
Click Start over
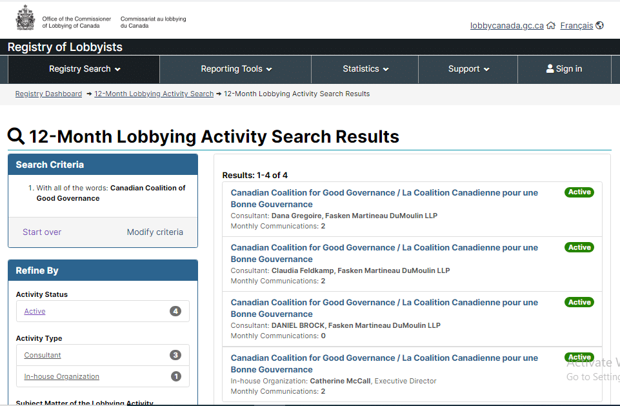[x=42, y=232]
